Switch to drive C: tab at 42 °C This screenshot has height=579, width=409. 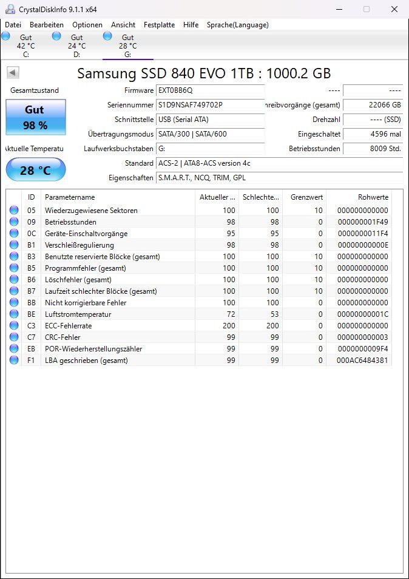(26, 46)
